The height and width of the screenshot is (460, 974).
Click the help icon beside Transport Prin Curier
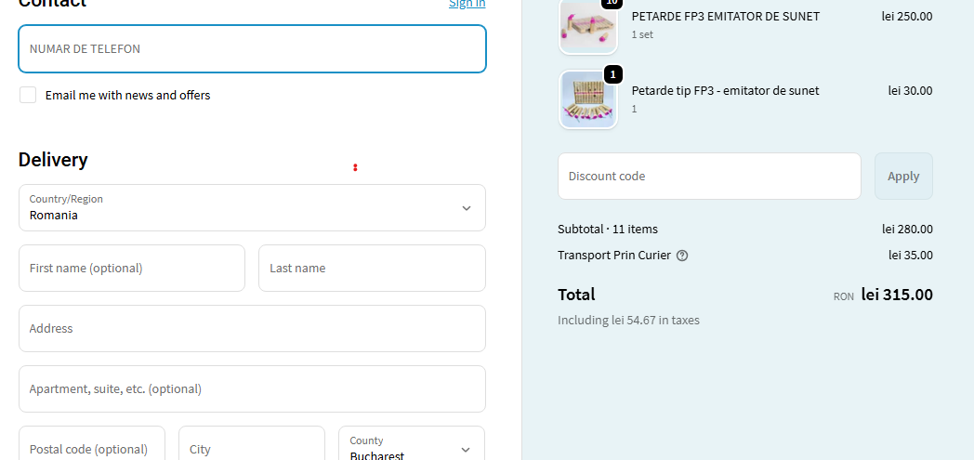coord(682,256)
